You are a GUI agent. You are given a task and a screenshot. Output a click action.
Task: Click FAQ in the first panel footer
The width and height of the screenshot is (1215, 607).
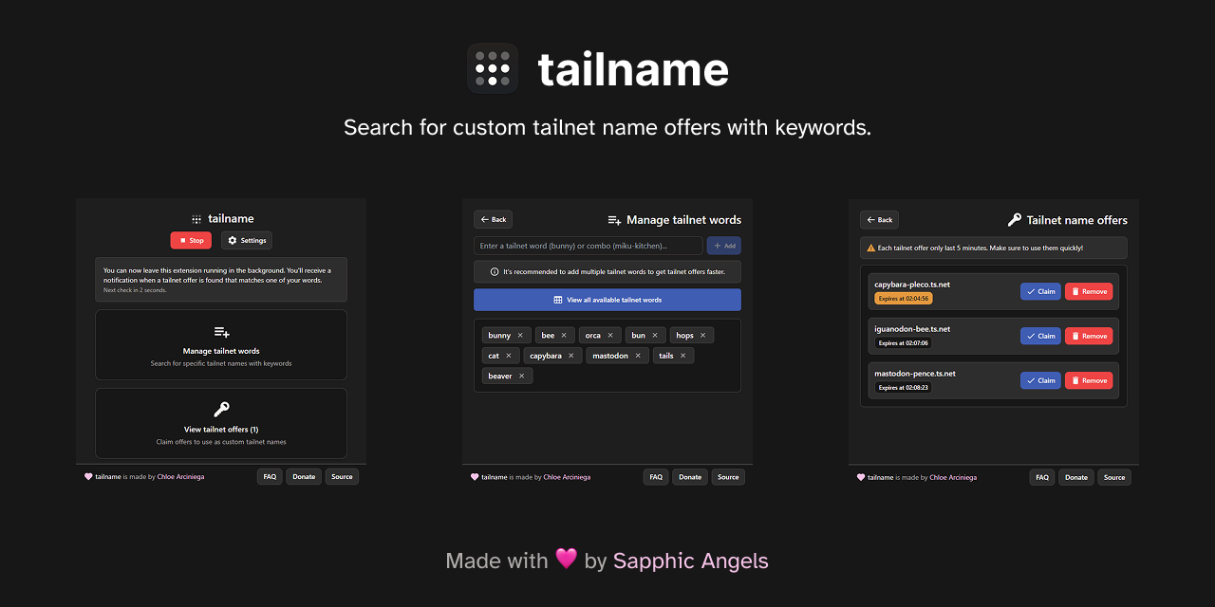270,477
